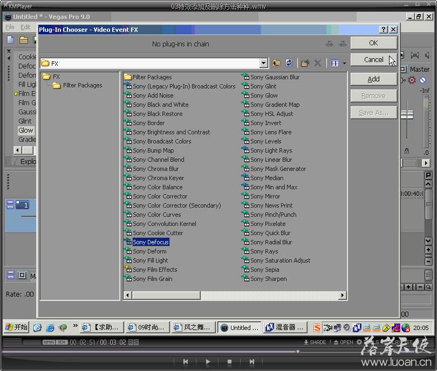Viewport: 437px width, 371px height.
Task: Go up one folder level in Plug-In Chooser
Action: point(276,63)
